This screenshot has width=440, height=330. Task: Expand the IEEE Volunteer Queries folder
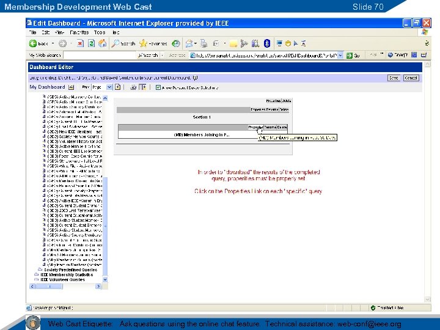click(36, 279)
